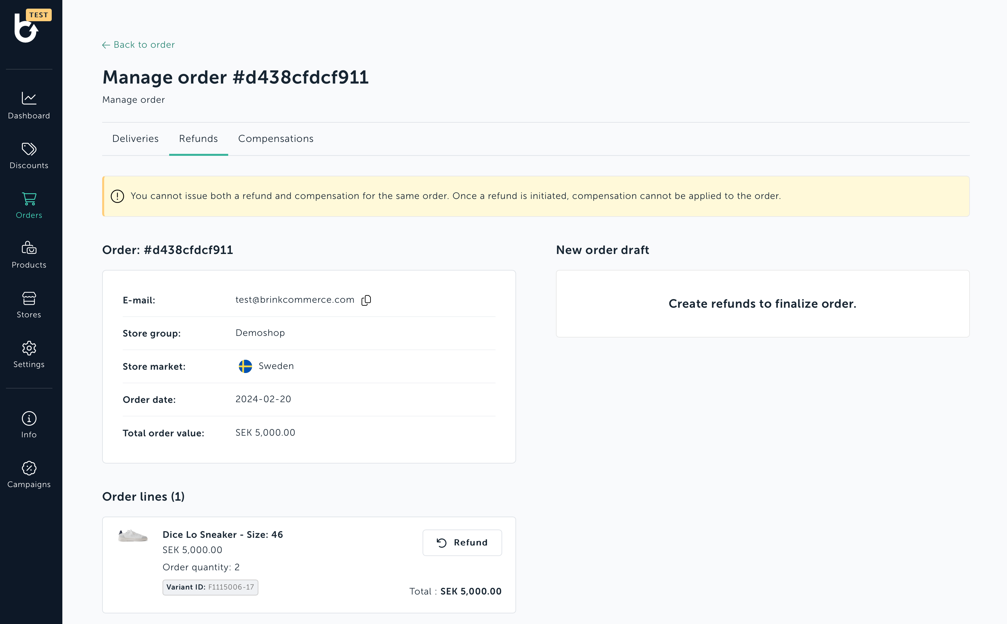Open the Discounts section in sidebar

point(29,156)
